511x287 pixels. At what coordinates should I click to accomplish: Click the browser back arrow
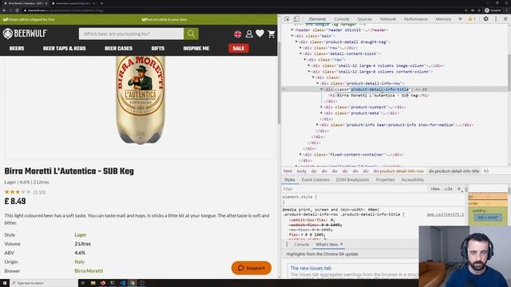[4, 10]
